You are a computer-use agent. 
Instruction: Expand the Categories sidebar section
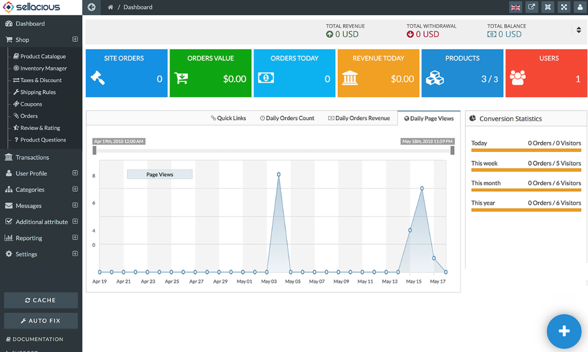75,189
